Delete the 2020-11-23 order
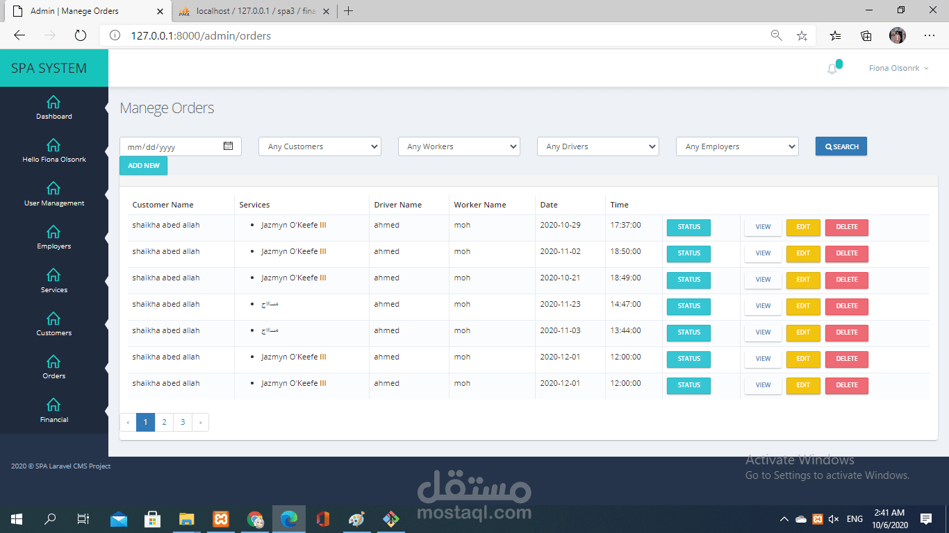Image resolution: width=949 pixels, height=533 pixels. pos(847,306)
